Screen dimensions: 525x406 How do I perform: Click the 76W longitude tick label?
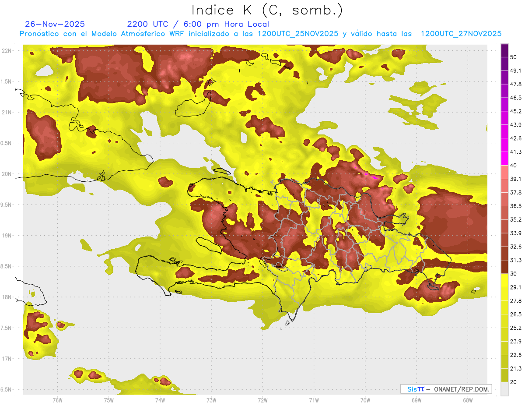[57, 400]
